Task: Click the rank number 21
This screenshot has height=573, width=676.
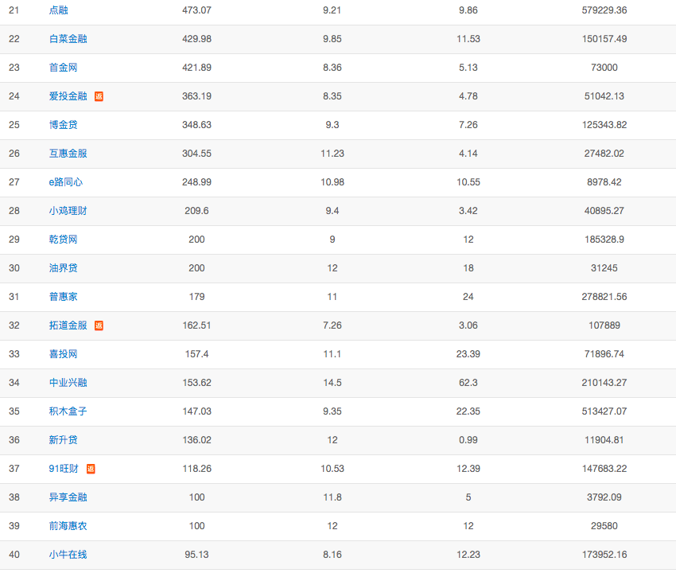Action: click(x=14, y=10)
